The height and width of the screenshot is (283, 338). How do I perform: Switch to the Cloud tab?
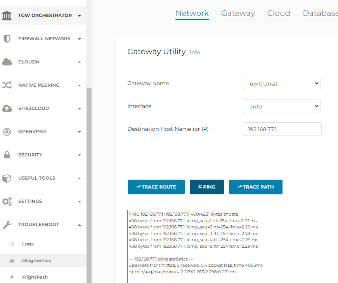point(279,13)
